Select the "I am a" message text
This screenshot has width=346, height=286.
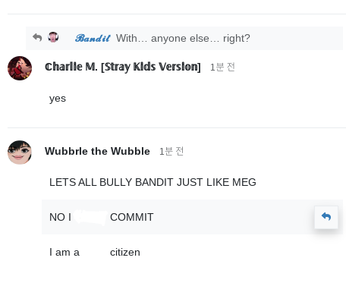64,252
